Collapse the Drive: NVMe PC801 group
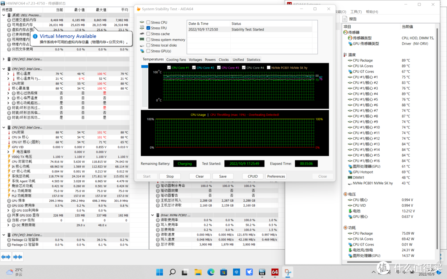 pyautogui.click(x=152, y=215)
